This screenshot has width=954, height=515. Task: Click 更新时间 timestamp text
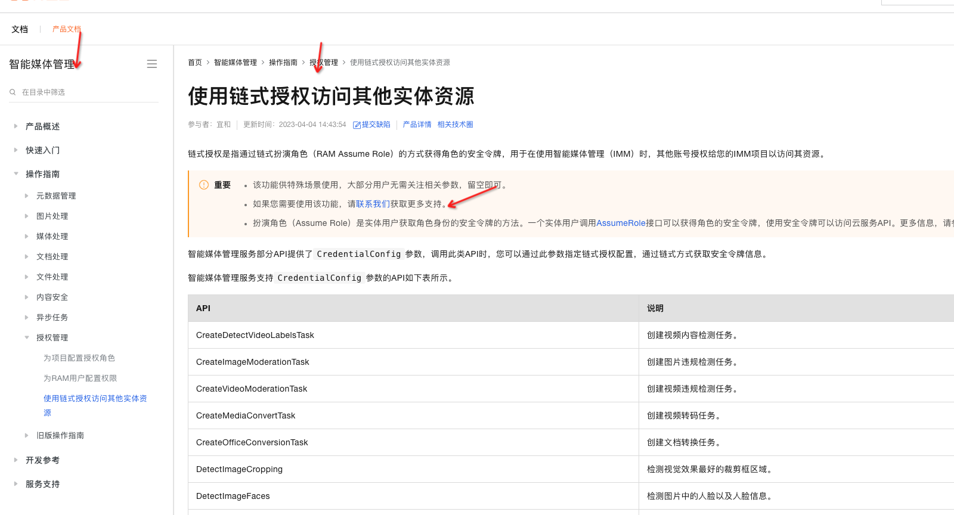(295, 125)
